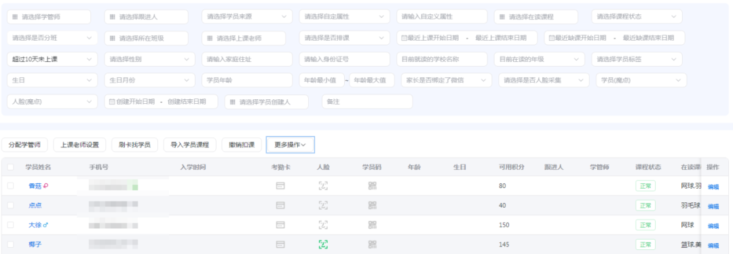Viewport: 733px width, 254px height.
Task: Open 超过10天未上课 dropdown
Action: point(52,59)
